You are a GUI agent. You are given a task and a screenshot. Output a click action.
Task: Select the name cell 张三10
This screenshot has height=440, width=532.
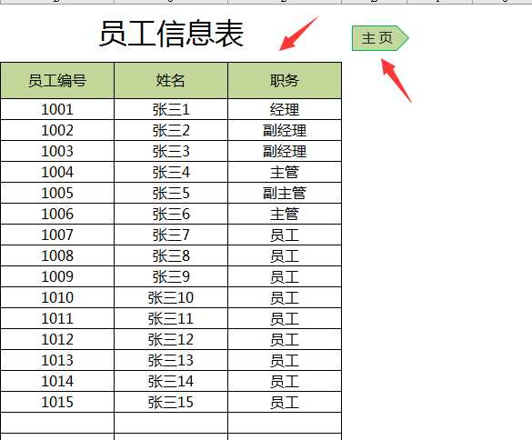(x=171, y=297)
